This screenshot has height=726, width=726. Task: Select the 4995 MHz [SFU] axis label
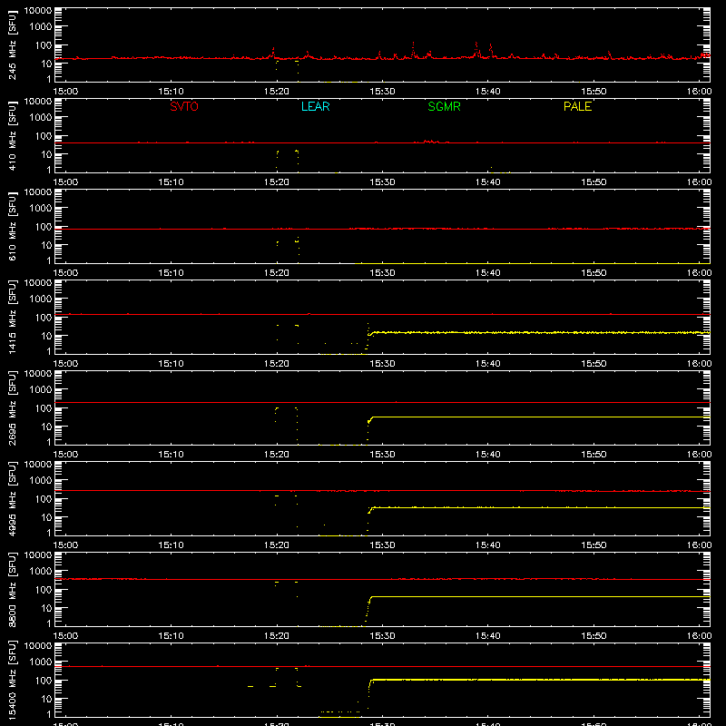12,499
